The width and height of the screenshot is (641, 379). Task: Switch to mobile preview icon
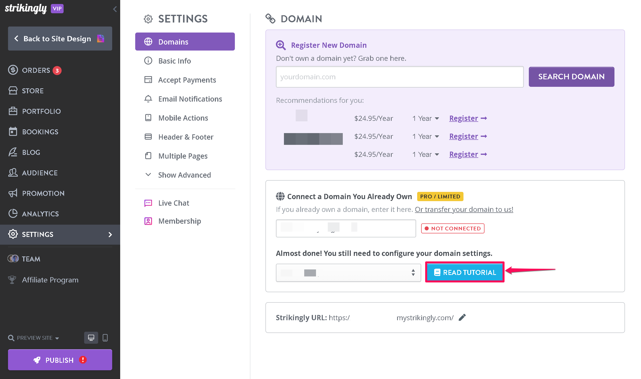pyautogui.click(x=105, y=338)
